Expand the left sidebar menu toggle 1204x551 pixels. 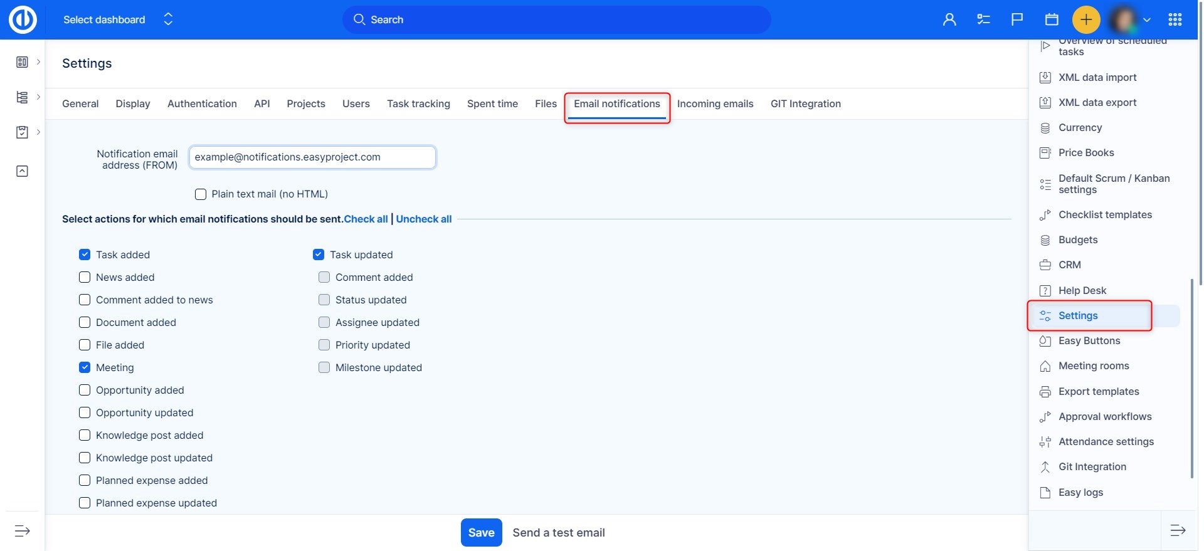click(22, 531)
